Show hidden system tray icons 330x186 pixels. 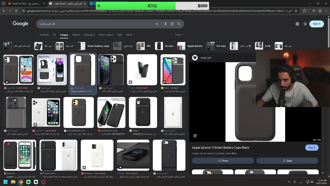tap(289, 182)
